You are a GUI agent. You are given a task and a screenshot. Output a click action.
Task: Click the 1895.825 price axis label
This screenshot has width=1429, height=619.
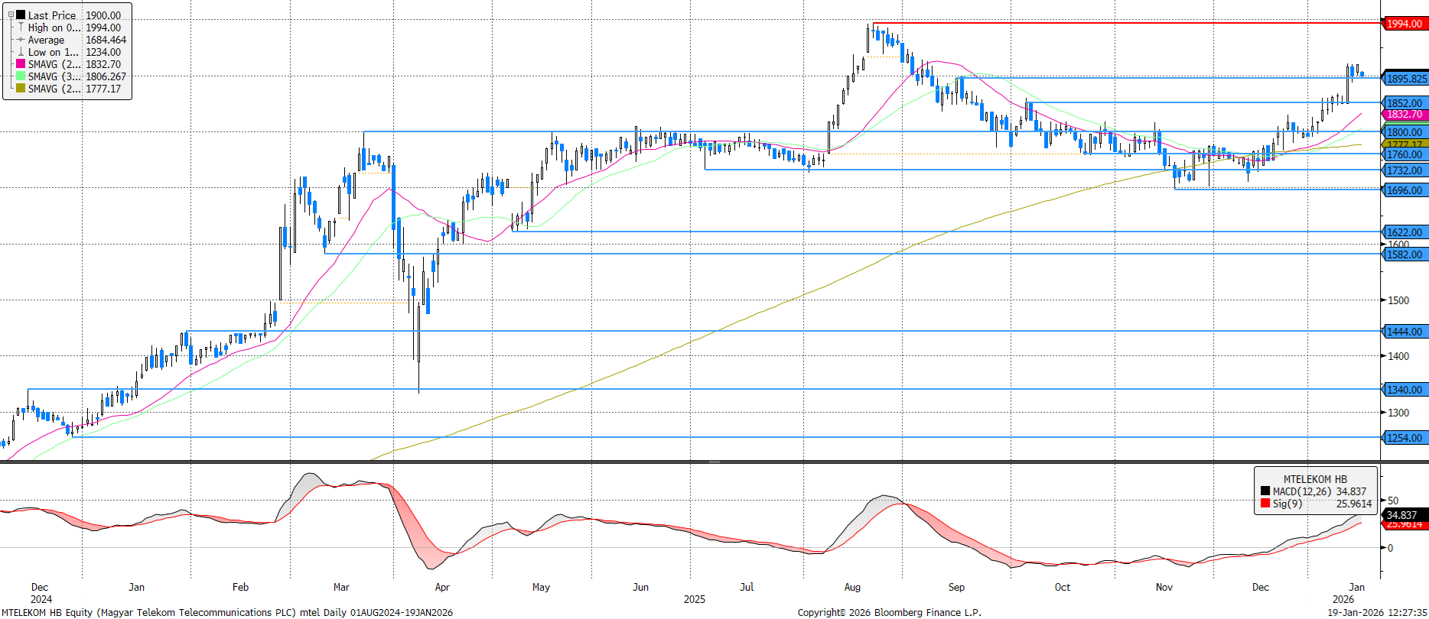pos(1406,79)
